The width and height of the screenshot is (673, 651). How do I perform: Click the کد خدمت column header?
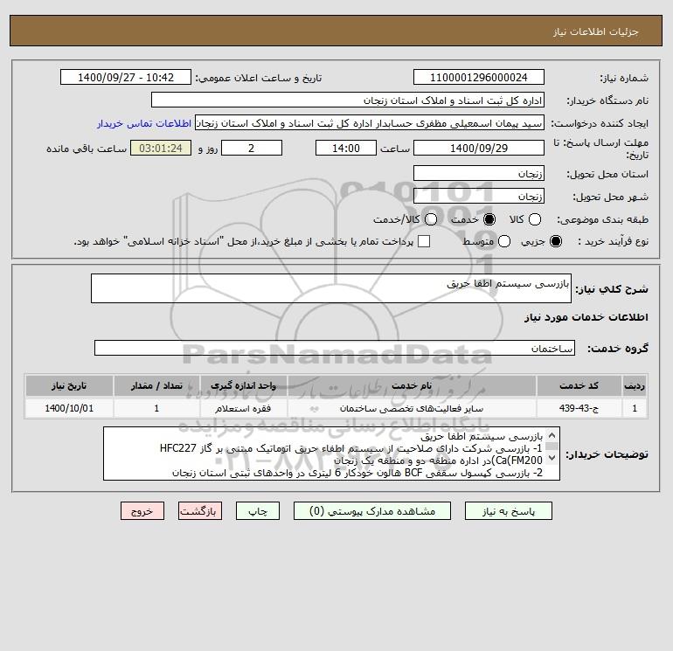coord(579,385)
